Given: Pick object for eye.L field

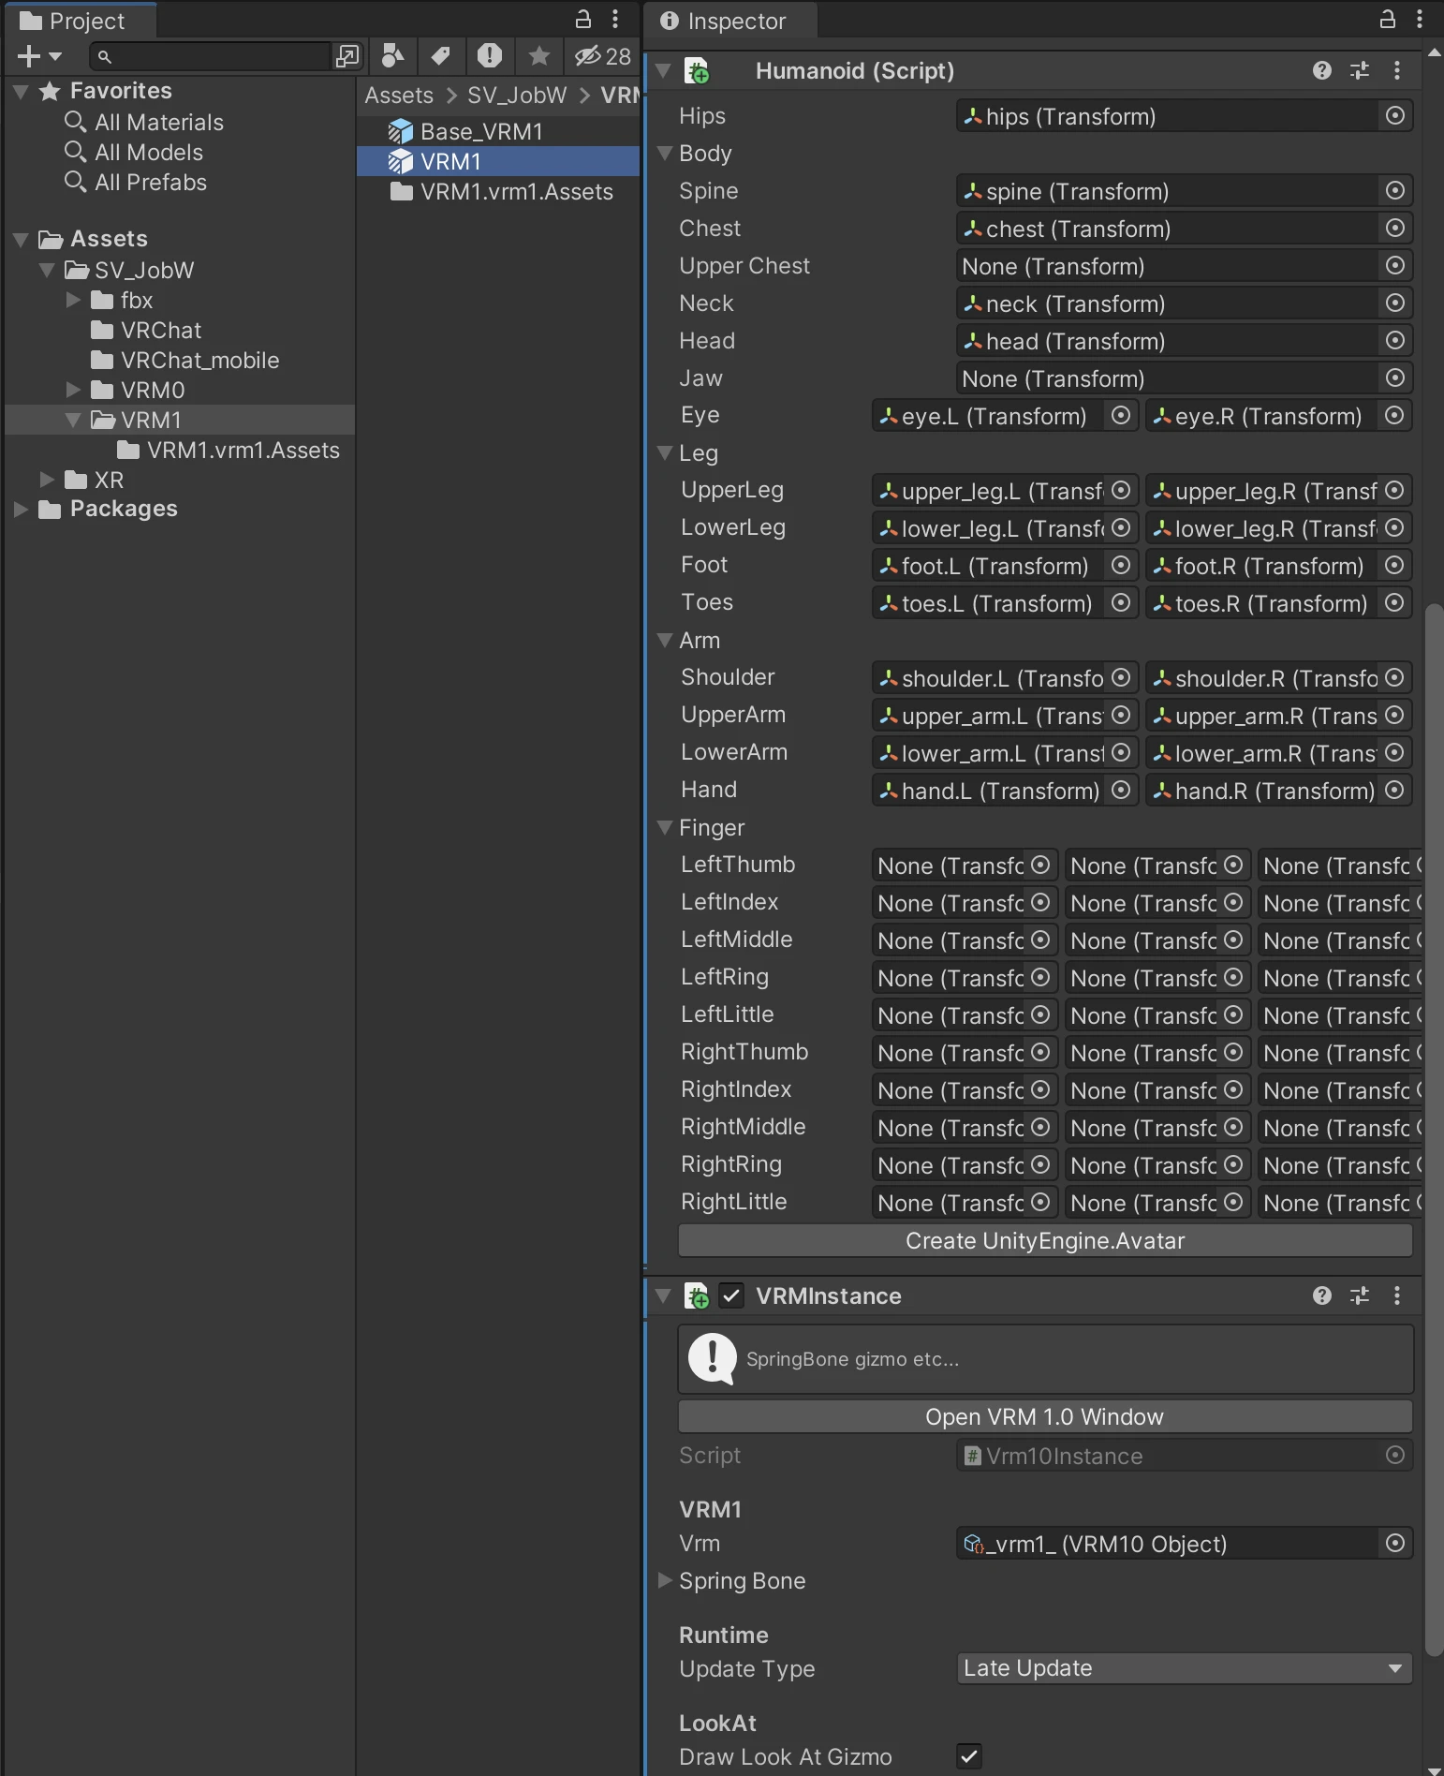Looking at the screenshot, I should point(1121,416).
